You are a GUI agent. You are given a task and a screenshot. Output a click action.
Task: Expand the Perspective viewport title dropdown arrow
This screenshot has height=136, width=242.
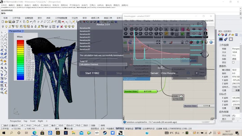(x=23, y=31)
